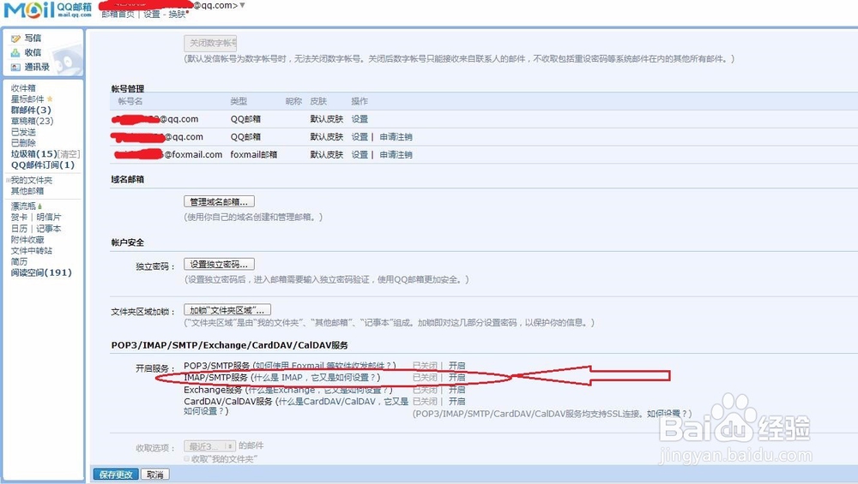858x484 pixels.
Task: Click 开启 for Exchange服务
Action: click(457, 390)
